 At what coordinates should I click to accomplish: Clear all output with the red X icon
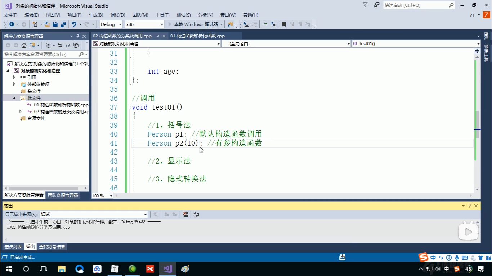185,214
